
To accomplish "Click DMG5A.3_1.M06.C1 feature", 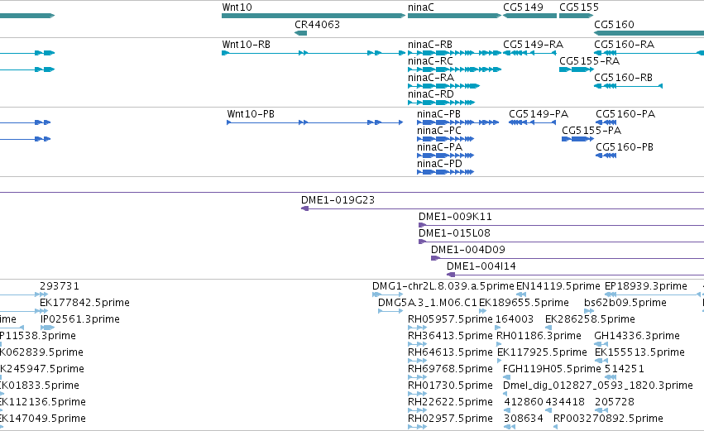I will (390, 311).
